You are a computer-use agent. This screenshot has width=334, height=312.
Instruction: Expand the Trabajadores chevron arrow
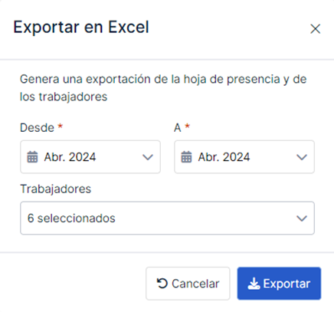click(x=302, y=218)
